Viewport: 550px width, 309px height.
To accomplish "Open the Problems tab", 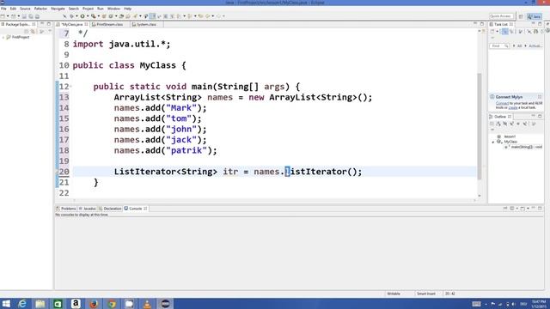I will click(66, 209).
